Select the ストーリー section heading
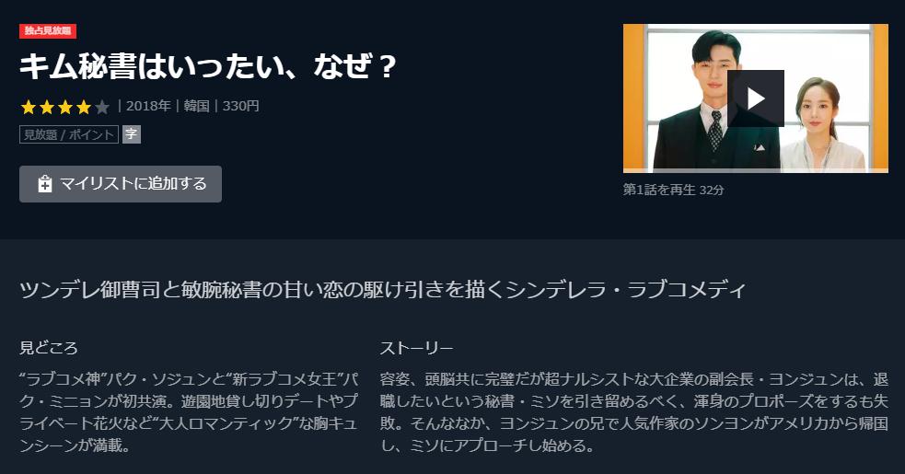 tap(416, 348)
